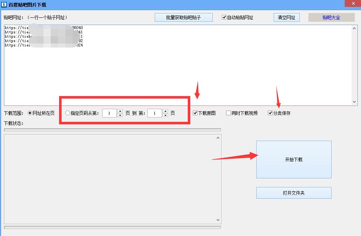
Task: Click URL list scrollbar down arrow
Action: click(x=354, y=102)
